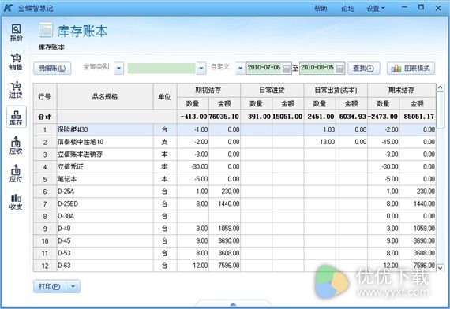
Task: Open the 进货 (purchase) sidebar module
Action: pyautogui.click(x=16, y=90)
